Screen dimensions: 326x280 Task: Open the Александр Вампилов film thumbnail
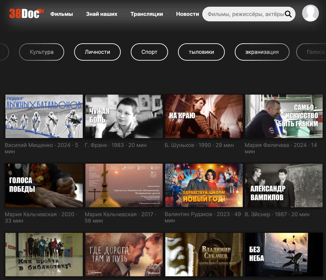pos(284,185)
